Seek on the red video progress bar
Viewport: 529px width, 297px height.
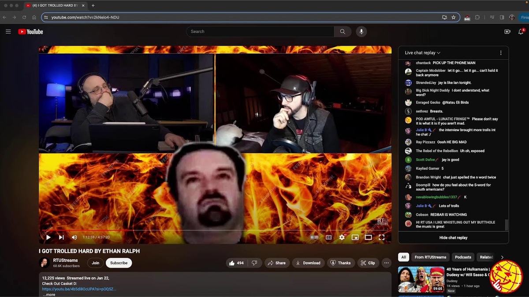click(x=215, y=230)
